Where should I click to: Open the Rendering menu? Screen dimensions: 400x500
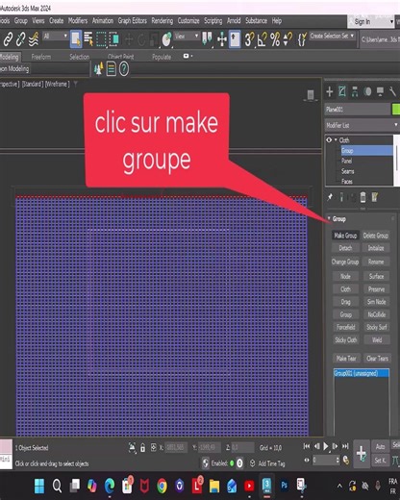[162, 21]
